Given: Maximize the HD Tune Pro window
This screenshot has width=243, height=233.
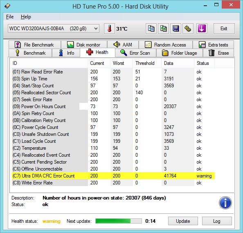Looking at the screenshot, I should pos(216,5).
